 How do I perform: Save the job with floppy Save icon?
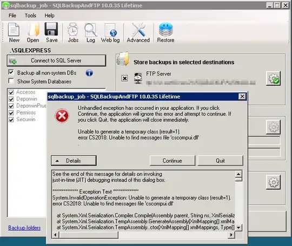coord(51,32)
